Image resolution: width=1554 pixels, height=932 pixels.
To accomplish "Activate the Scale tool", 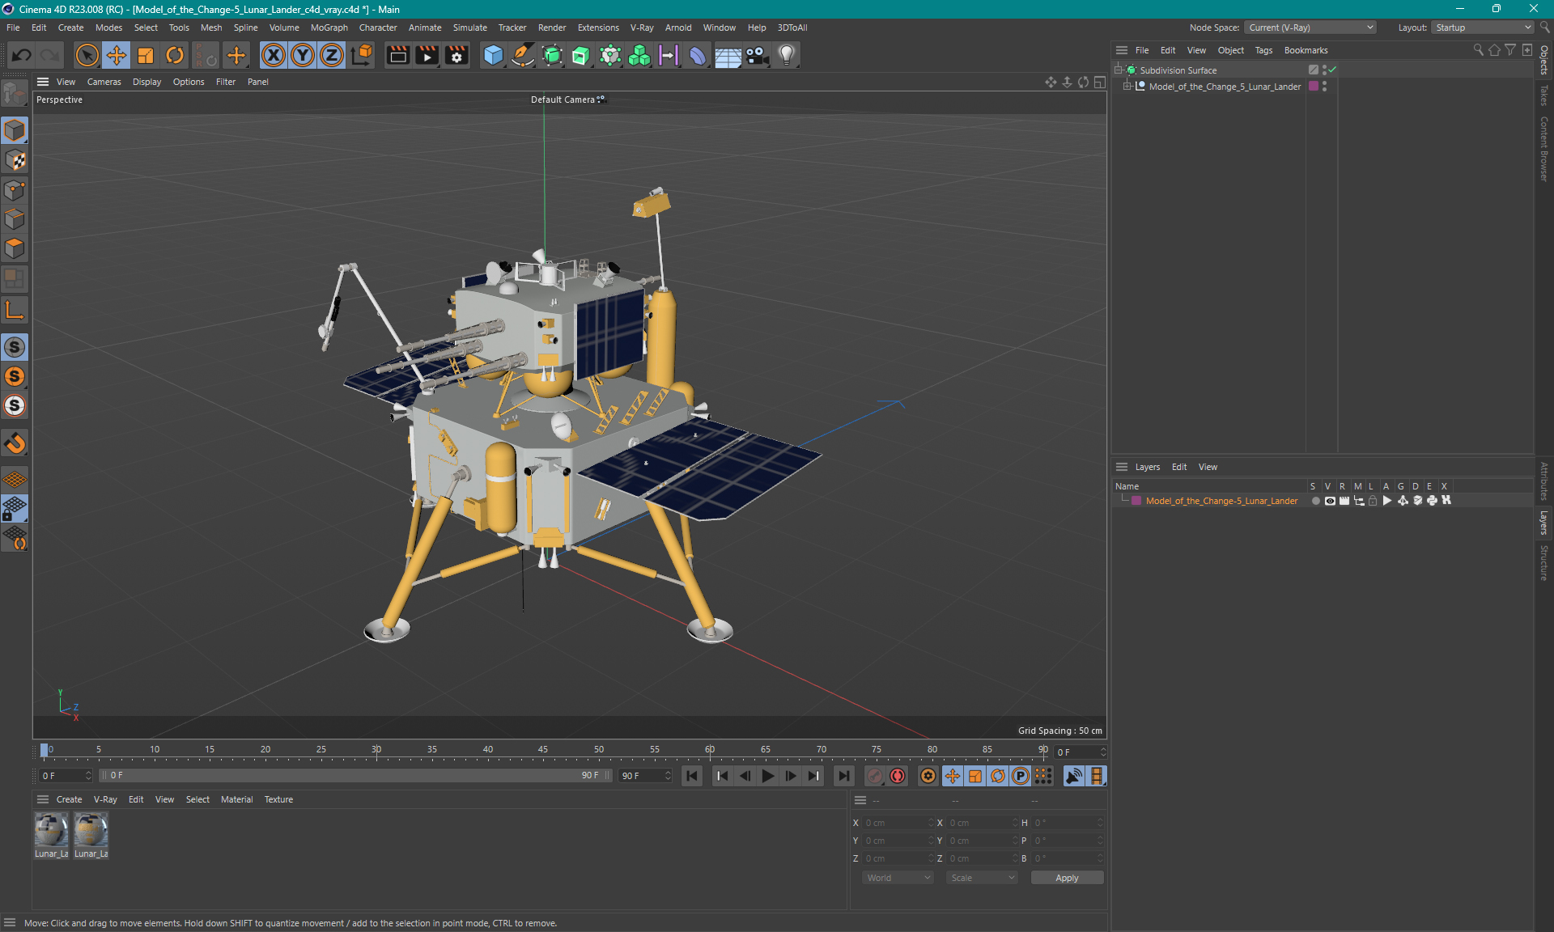I will [x=146, y=55].
